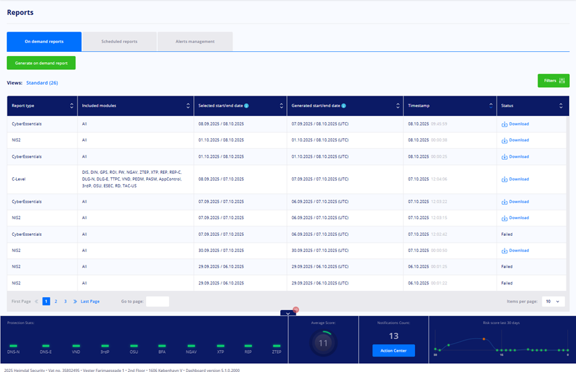The width and height of the screenshot is (576, 372).
Task: Click First Page pagination label
Action: coord(21,301)
